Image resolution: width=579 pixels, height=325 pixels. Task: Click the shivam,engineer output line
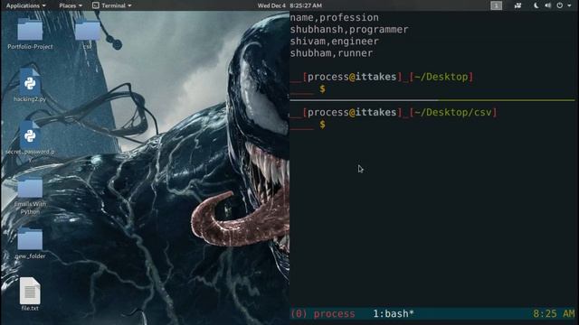pyautogui.click(x=334, y=42)
